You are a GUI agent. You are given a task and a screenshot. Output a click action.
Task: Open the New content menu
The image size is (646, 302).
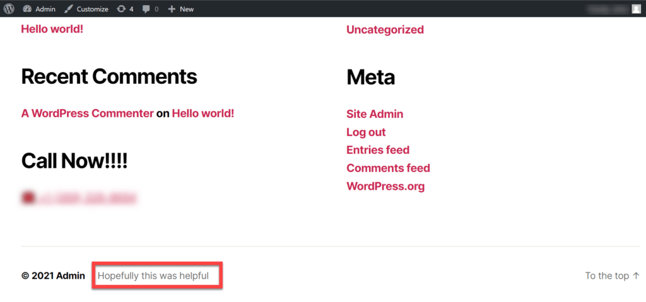(x=180, y=9)
